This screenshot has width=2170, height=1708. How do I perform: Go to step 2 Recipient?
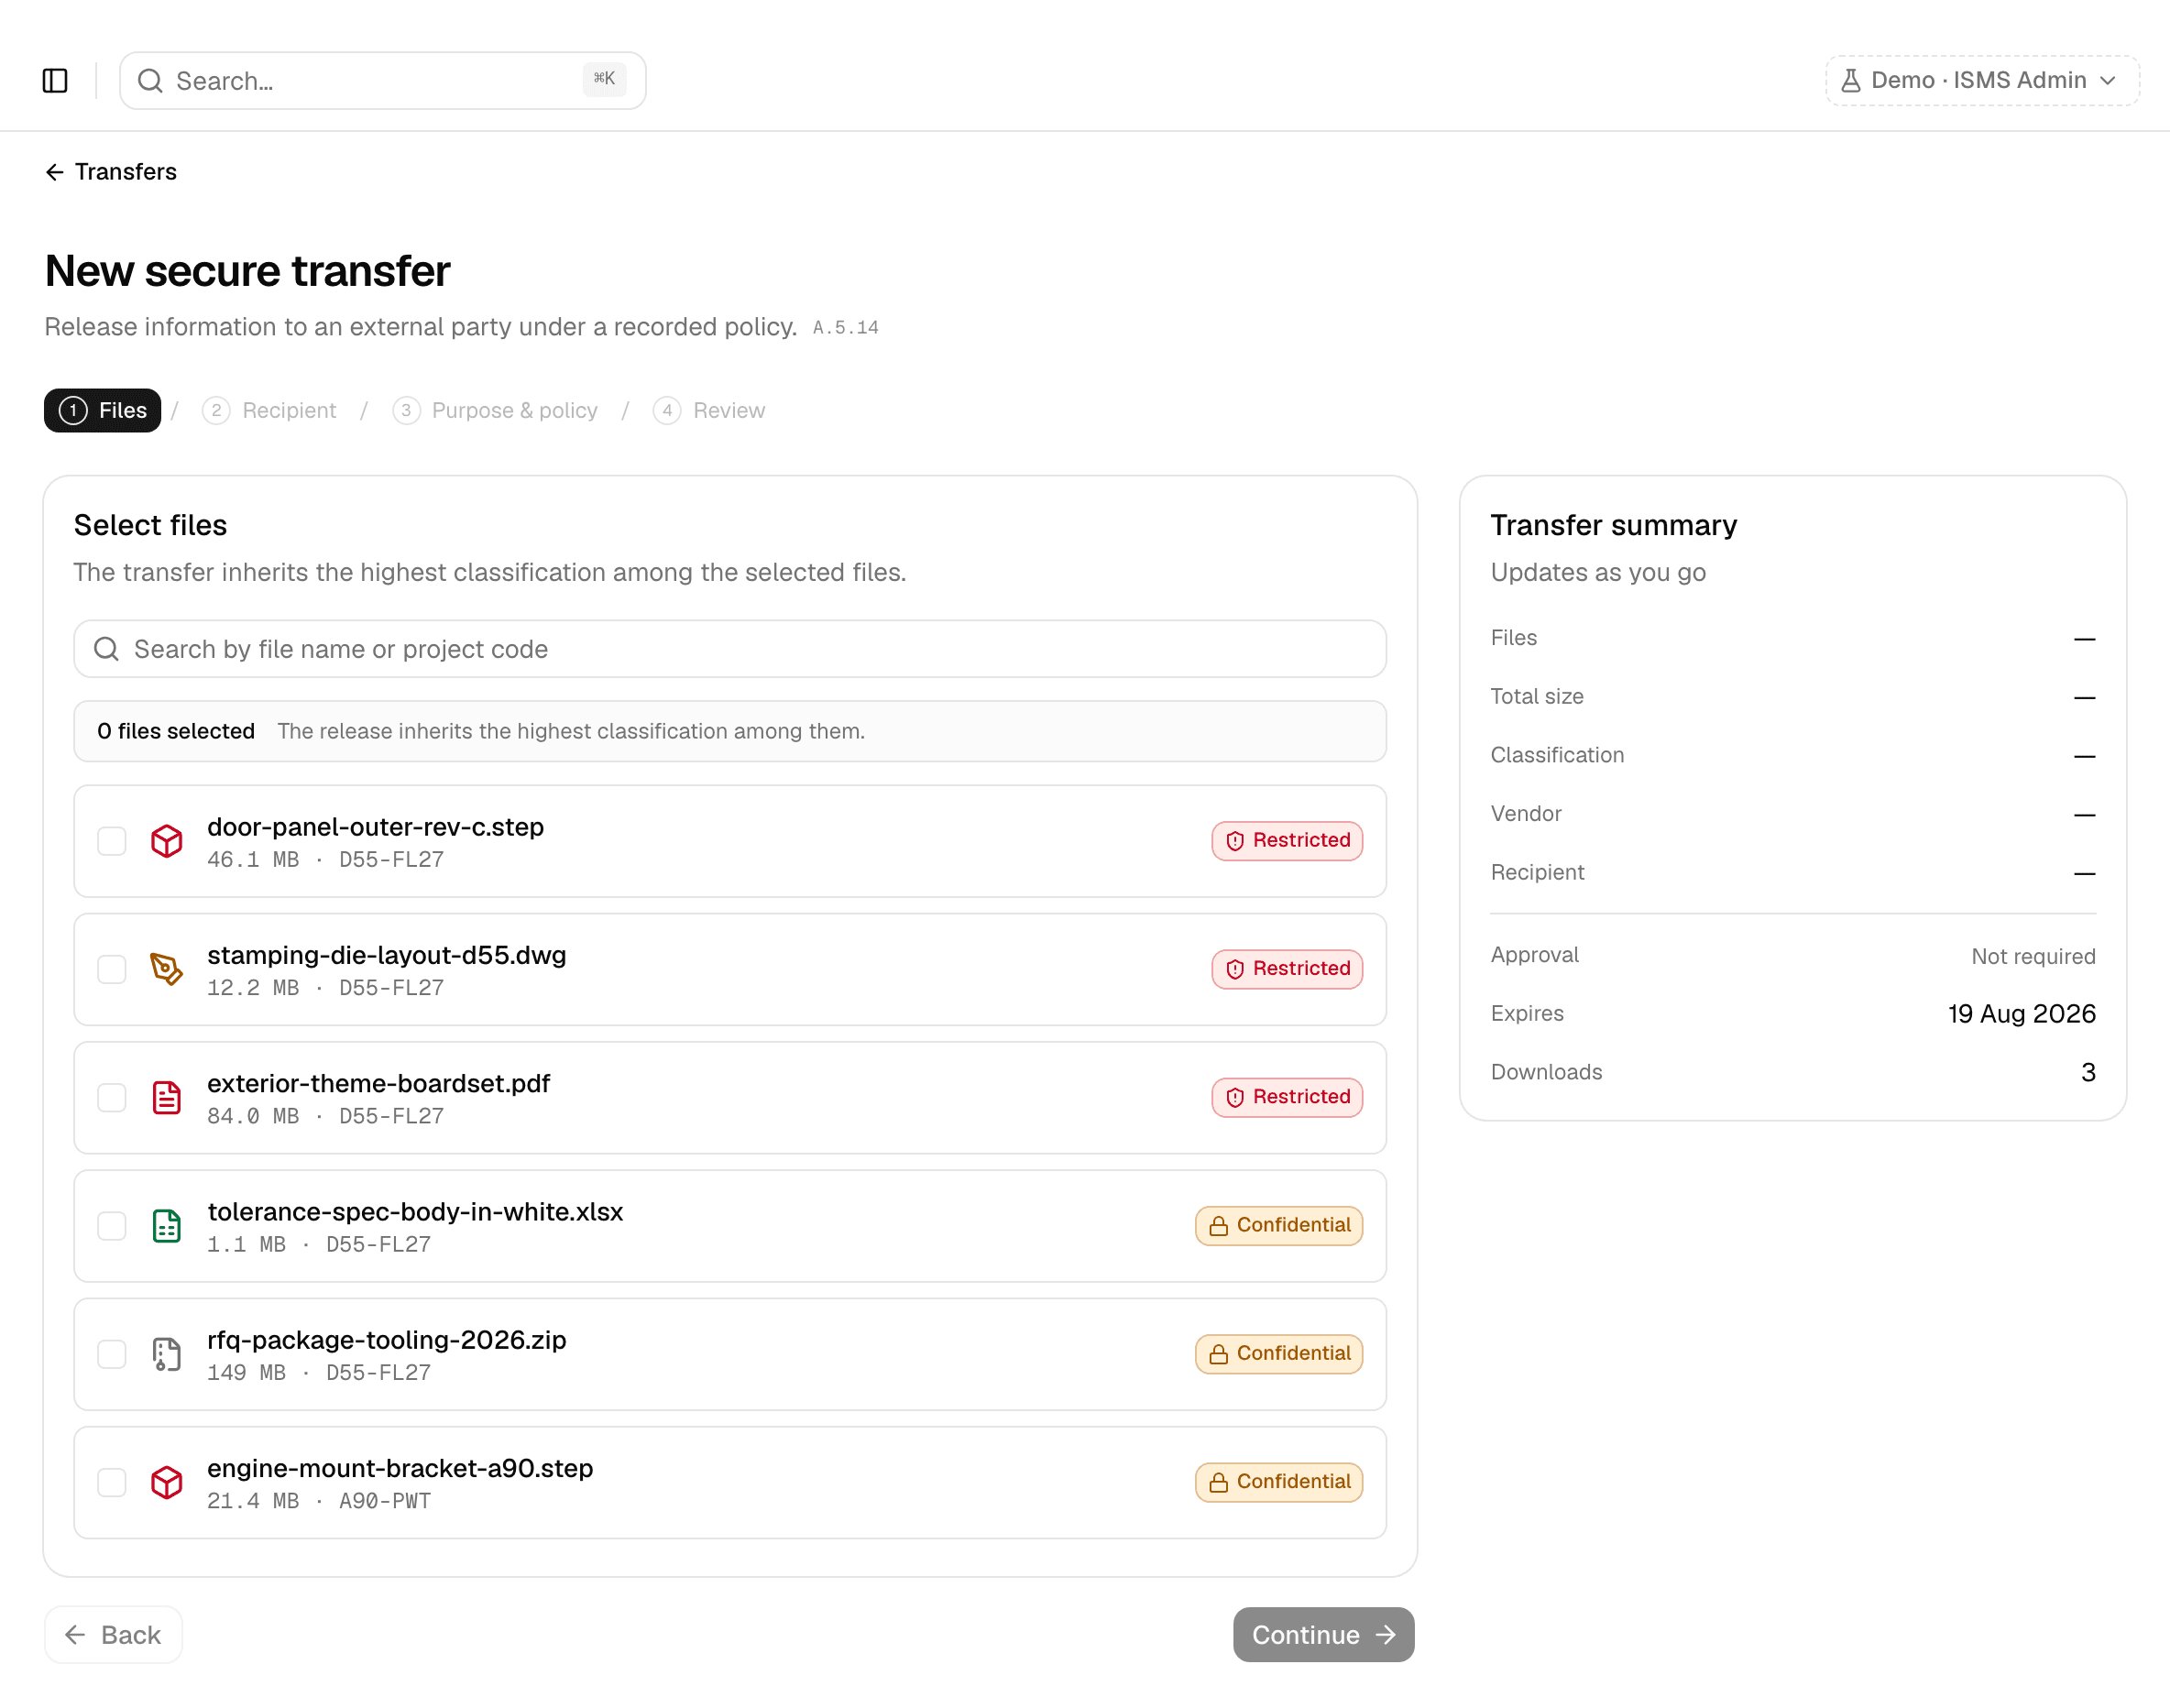[x=269, y=410]
